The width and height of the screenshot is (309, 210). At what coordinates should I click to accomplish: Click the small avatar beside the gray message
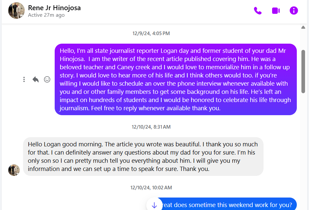14,170
